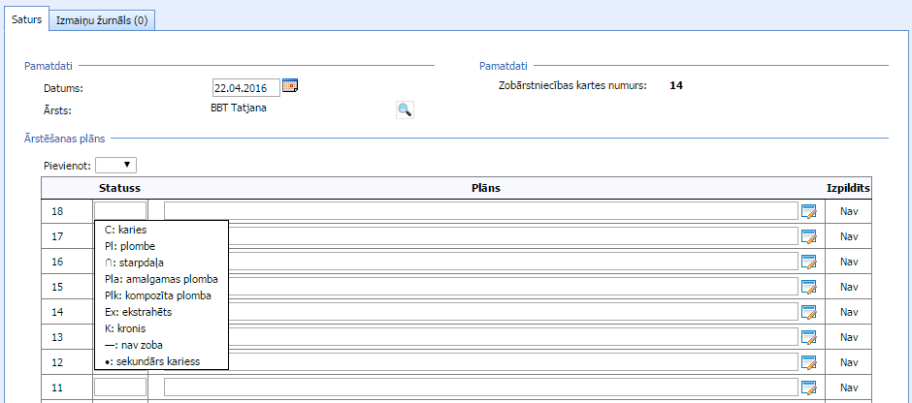Switch to the Izmaiņu žurnāls tab
The height and width of the screenshot is (403, 912).
coord(102,19)
